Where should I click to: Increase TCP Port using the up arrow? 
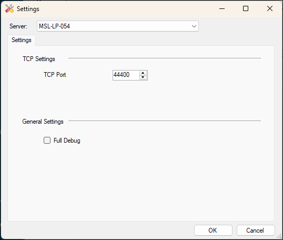(x=143, y=73)
